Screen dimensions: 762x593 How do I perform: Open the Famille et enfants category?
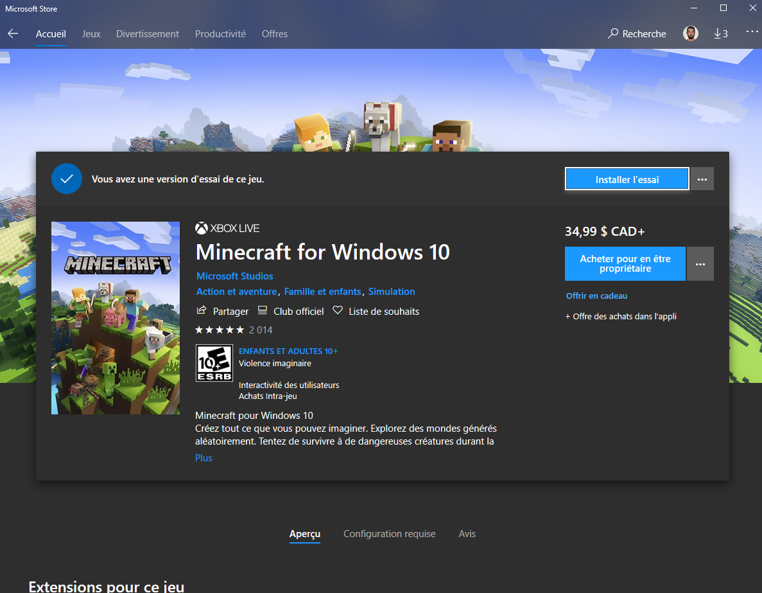click(x=323, y=292)
